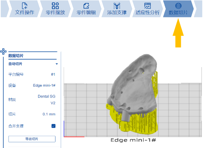Open the 零件编辑 edit icon
This screenshot has height=148, width=203.
point(86,6)
